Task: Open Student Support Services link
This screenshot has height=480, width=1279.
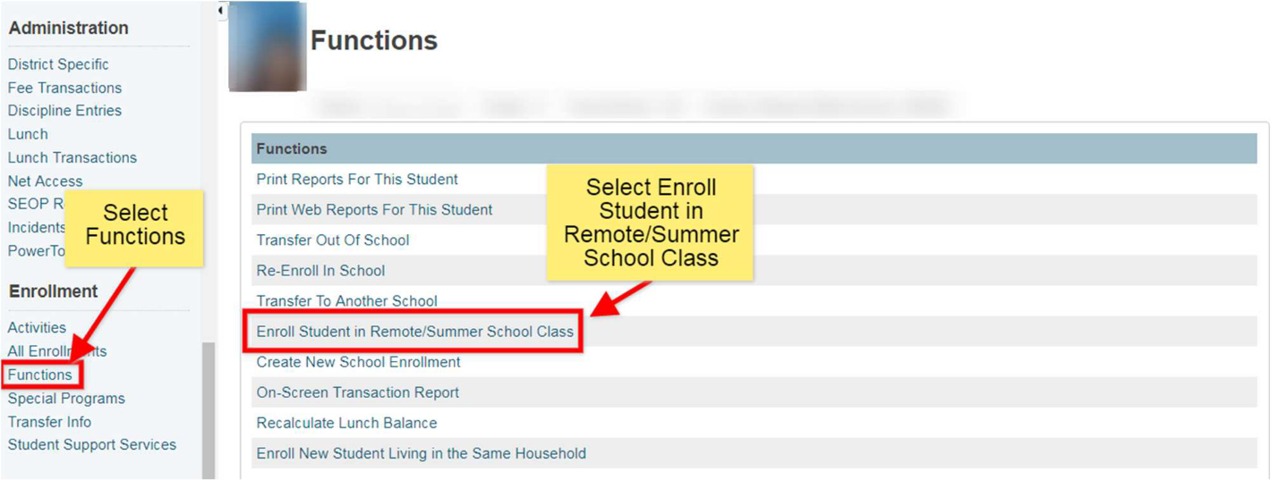Action: [x=92, y=445]
